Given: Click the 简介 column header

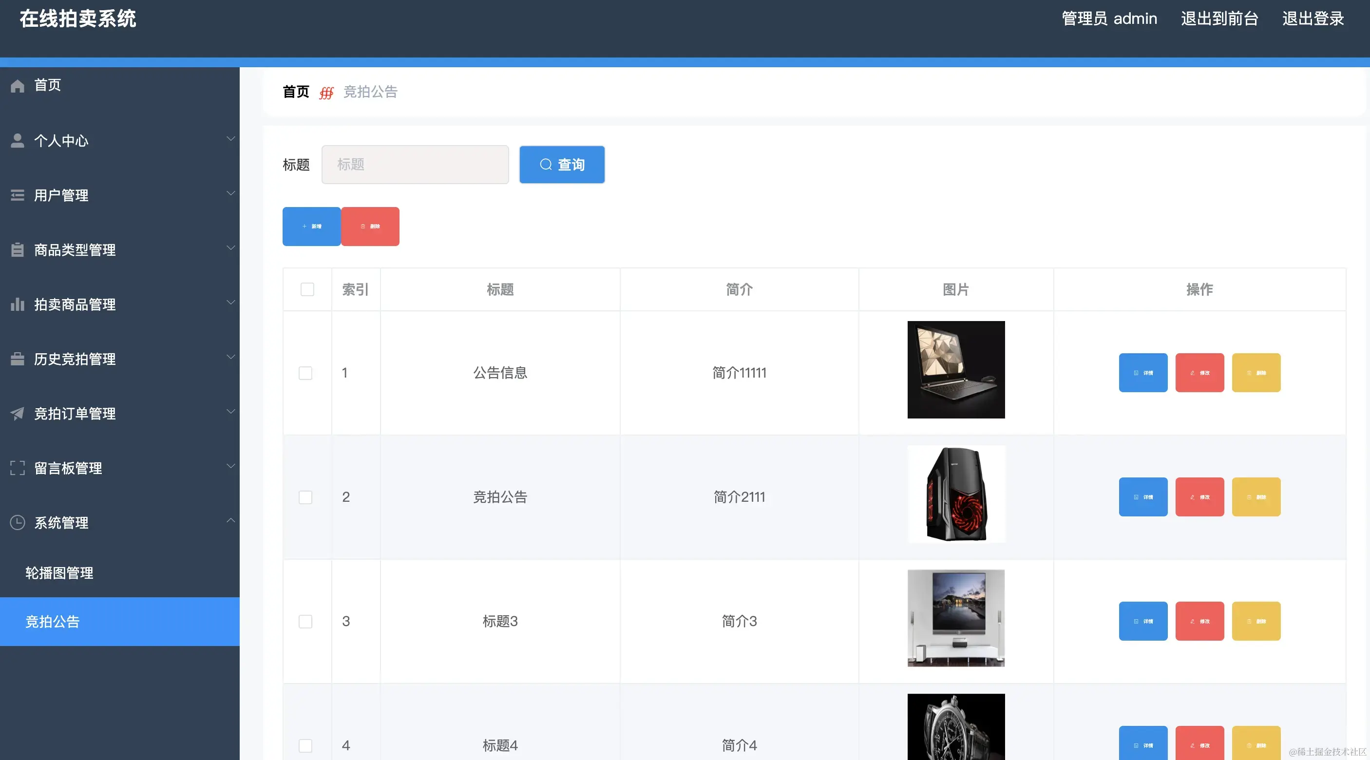Looking at the screenshot, I should coord(739,289).
